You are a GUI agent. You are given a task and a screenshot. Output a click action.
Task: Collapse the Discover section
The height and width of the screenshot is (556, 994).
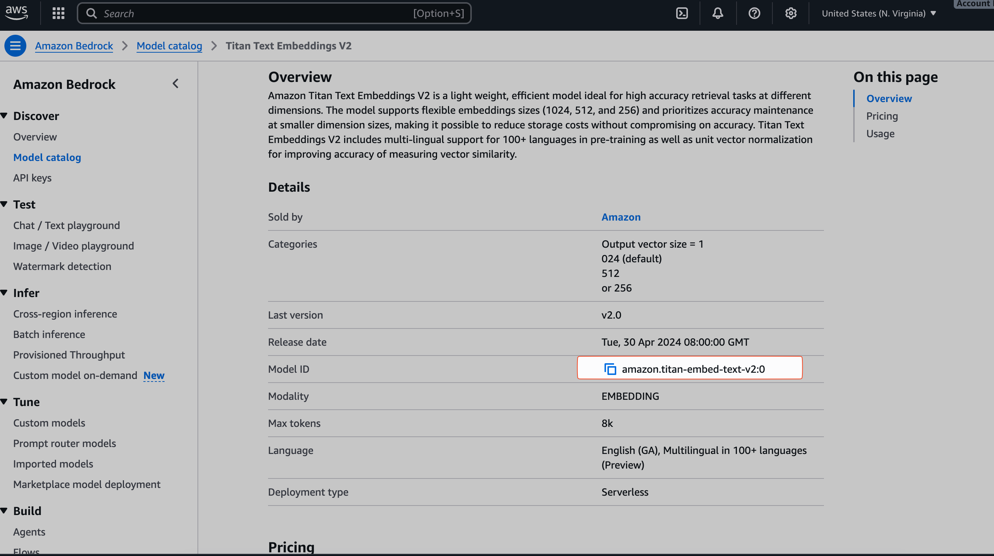click(5, 115)
